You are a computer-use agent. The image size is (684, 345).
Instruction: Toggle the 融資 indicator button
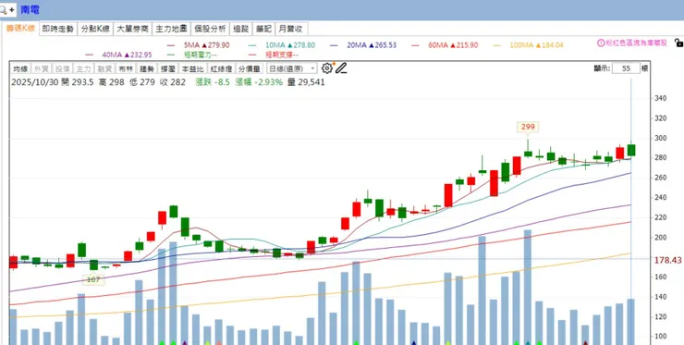click(x=104, y=68)
